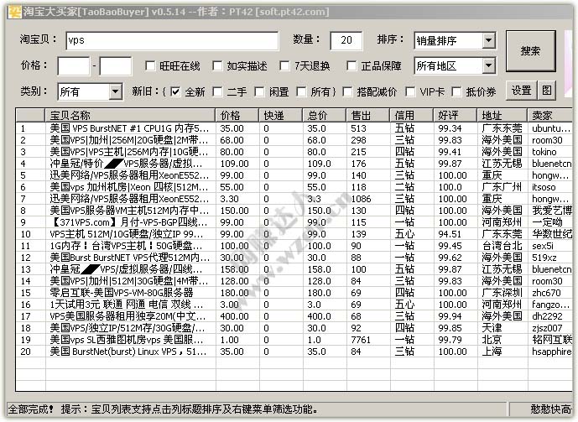
Task: Click address 天津 in row 18
Action: pyautogui.click(x=492, y=328)
